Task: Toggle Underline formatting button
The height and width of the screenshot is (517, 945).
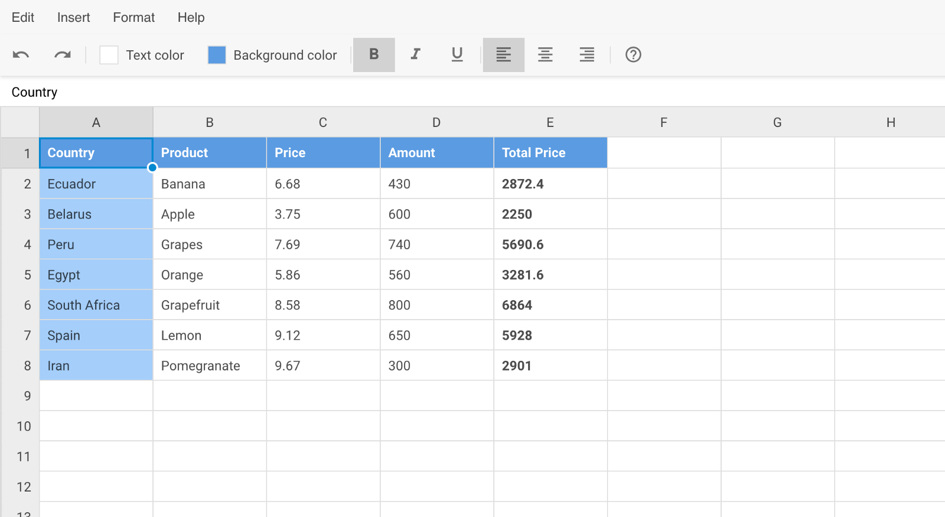Action: [x=457, y=55]
